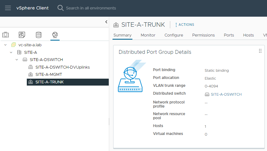
Task: Select the SITE-A datacenter
Action: point(31,52)
